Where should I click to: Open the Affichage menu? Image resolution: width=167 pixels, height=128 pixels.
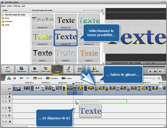17,6
